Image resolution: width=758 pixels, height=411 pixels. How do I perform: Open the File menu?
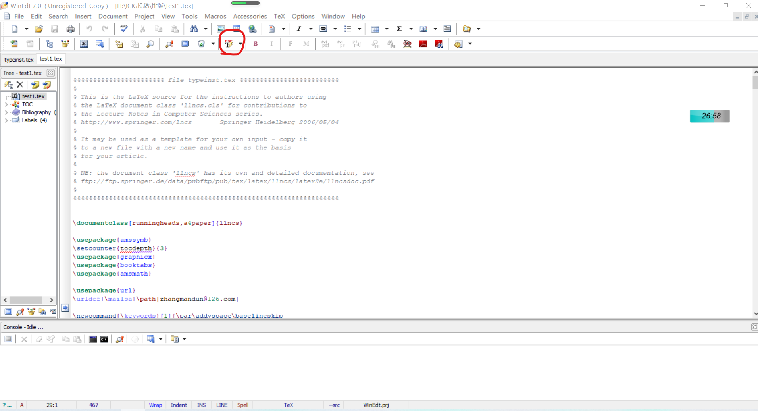click(x=19, y=16)
